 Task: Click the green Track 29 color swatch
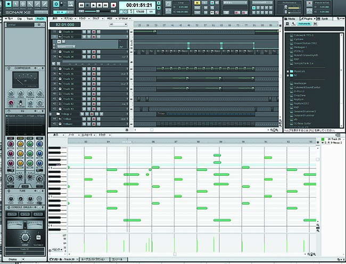click(x=323, y=139)
